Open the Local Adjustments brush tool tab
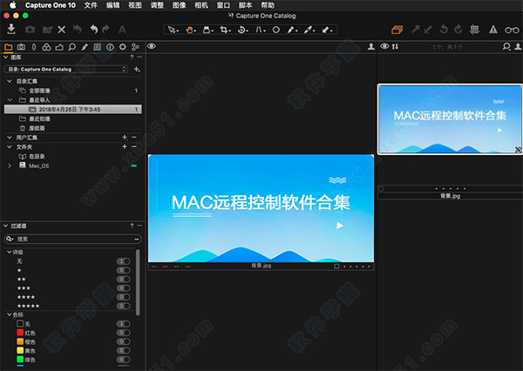The width and height of the screenshot is (523, 371). click(x=85, y=47)
